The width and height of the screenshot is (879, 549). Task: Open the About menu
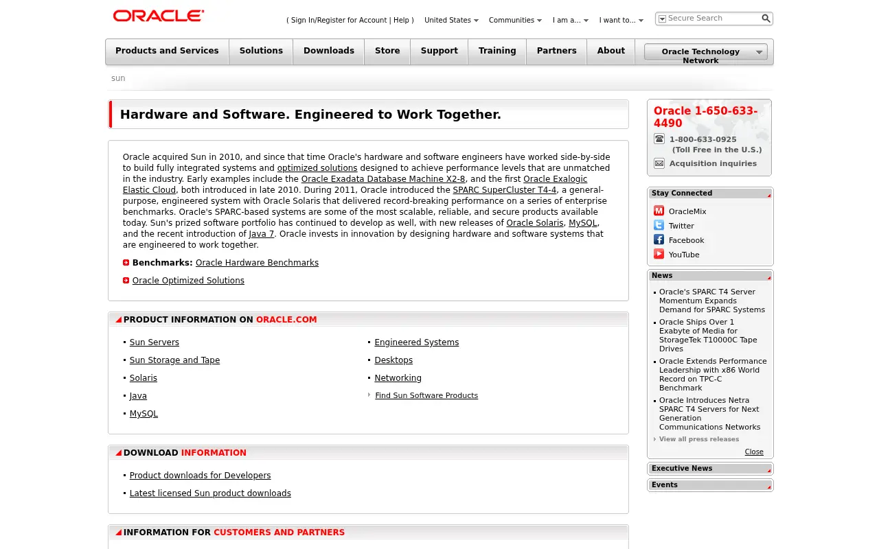(x=611, y=51)
